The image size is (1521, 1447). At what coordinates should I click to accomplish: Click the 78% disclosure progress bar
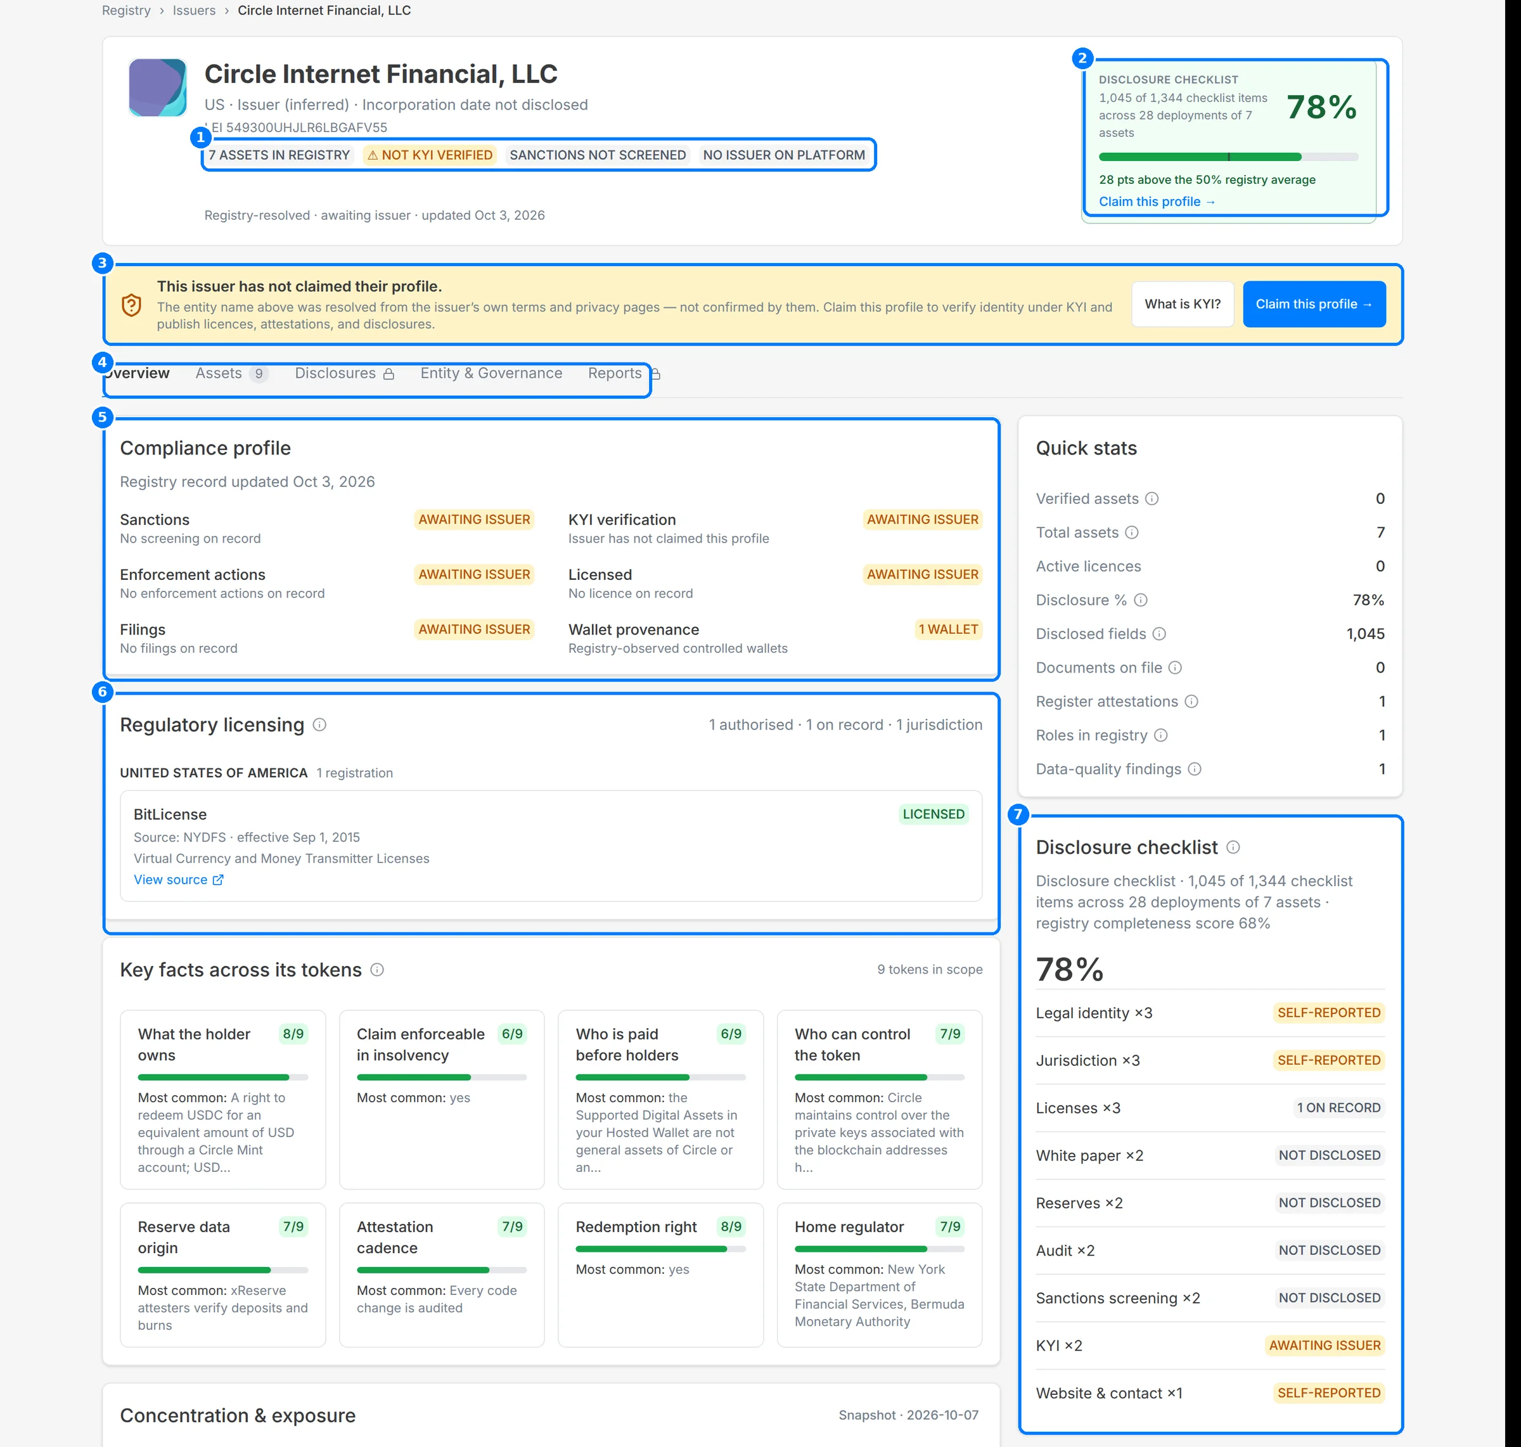tap(1228, 157)
